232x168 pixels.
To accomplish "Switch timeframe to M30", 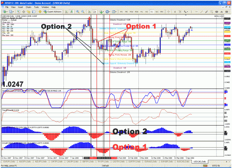I will [137, 12].
